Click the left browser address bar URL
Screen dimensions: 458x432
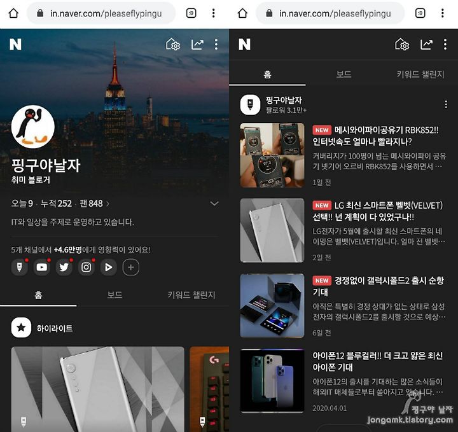106,13
